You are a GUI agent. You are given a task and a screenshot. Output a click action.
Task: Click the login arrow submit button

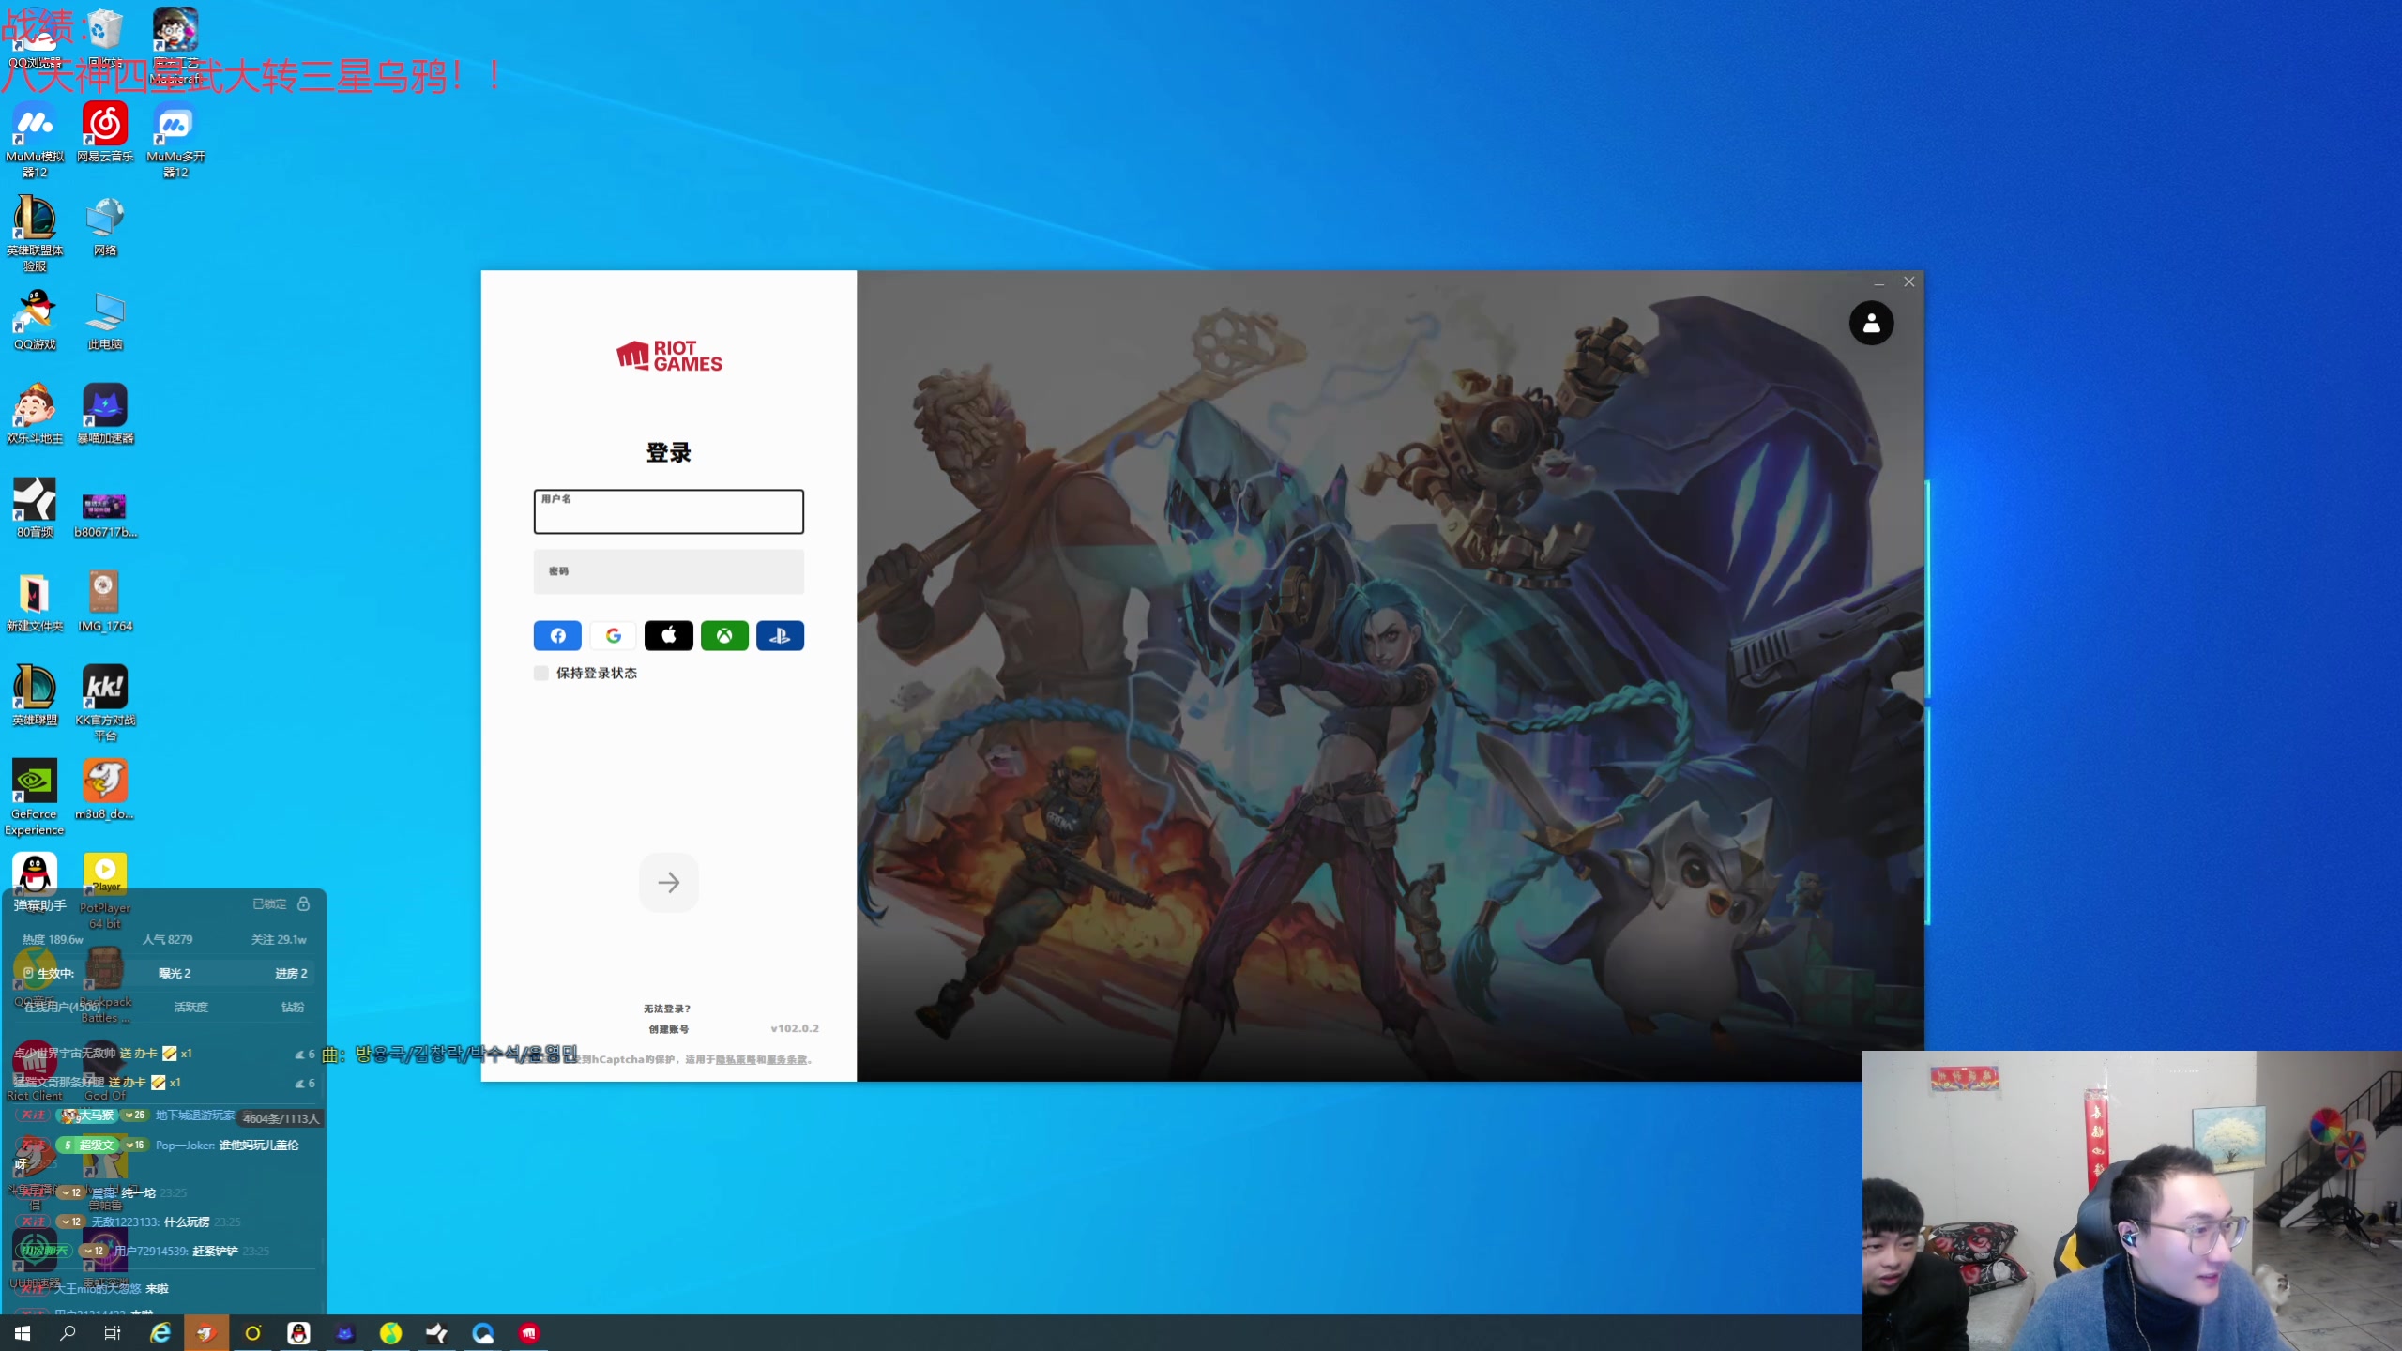[x=668, y=882]
